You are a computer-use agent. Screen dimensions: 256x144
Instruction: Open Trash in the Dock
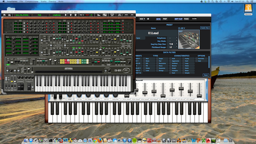tap(230, 140)
